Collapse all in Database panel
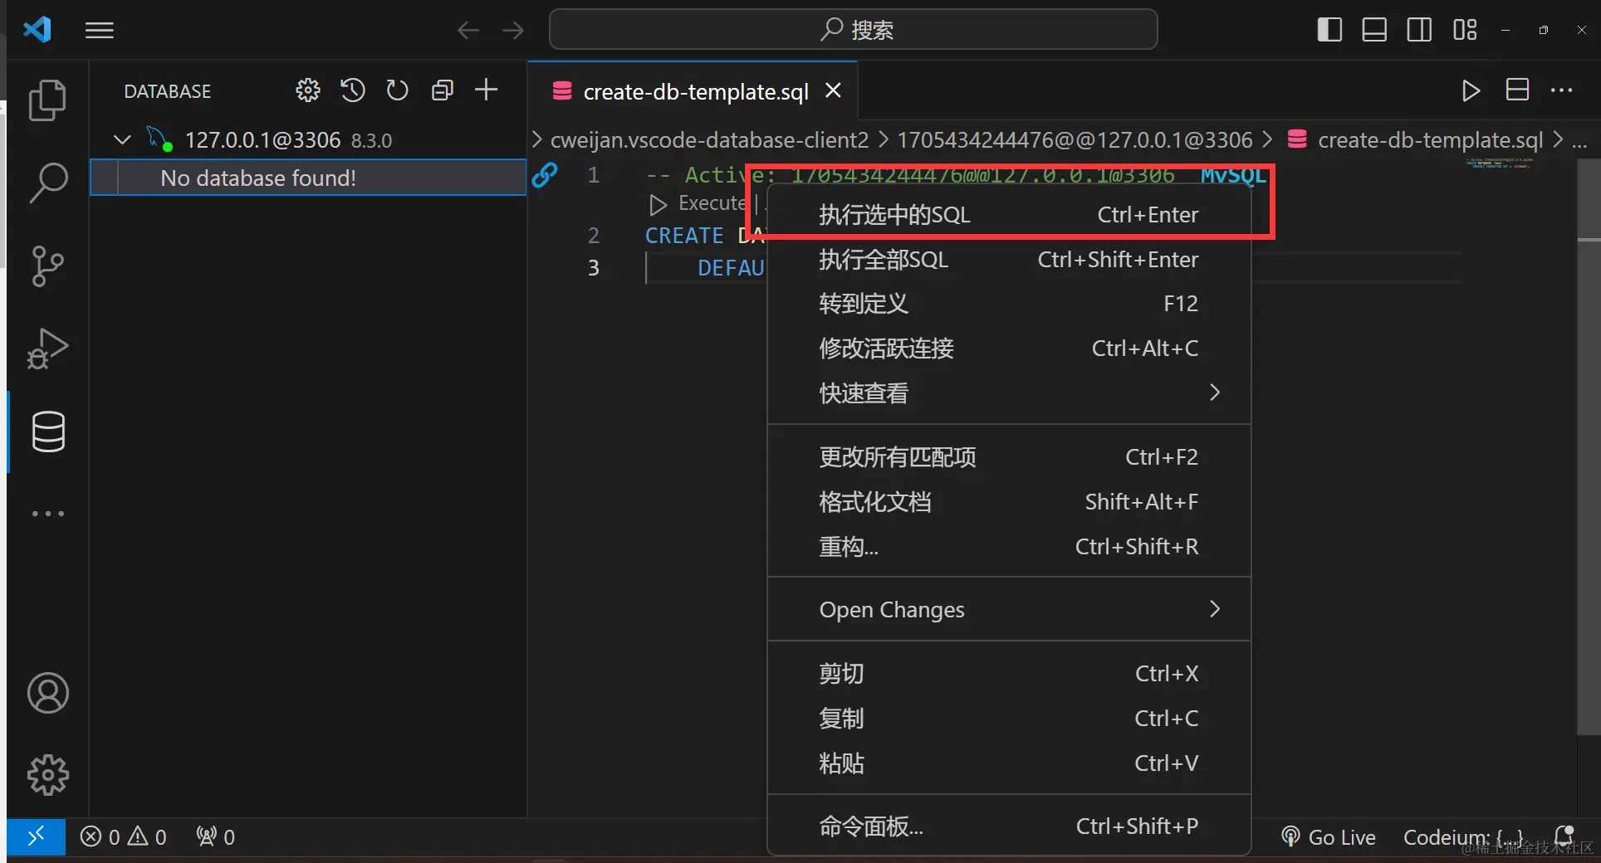The image size is (1601, 863). pos(443,90)
